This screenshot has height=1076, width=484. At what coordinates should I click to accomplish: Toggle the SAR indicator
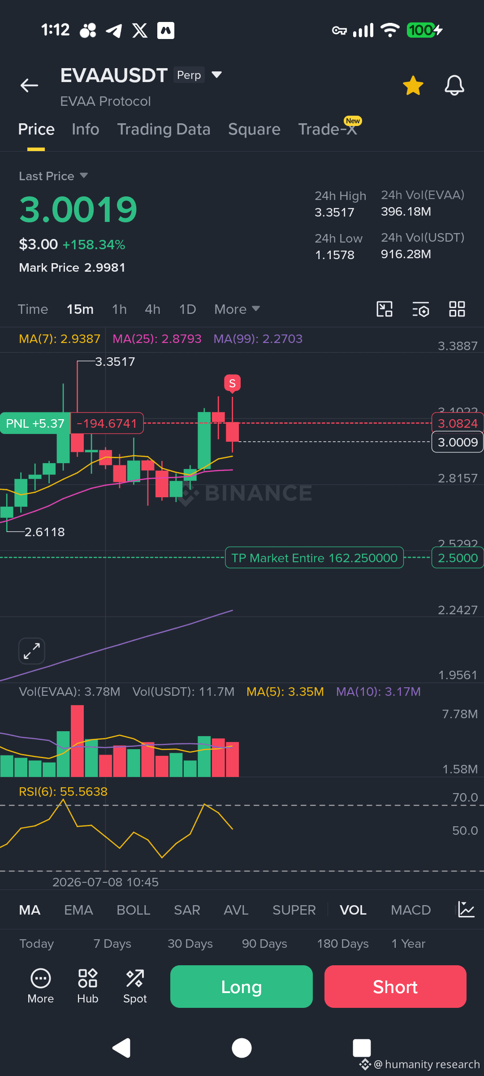pyautogui.click(x=187, y=910)
